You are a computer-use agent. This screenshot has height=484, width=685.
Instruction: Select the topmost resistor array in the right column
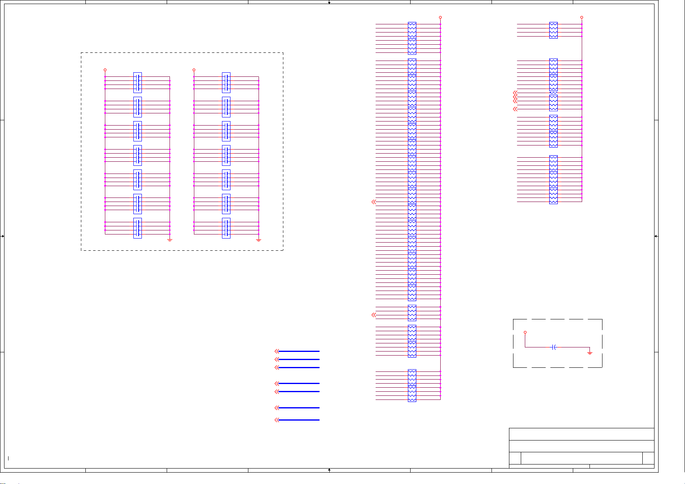[x=553, y=30]
